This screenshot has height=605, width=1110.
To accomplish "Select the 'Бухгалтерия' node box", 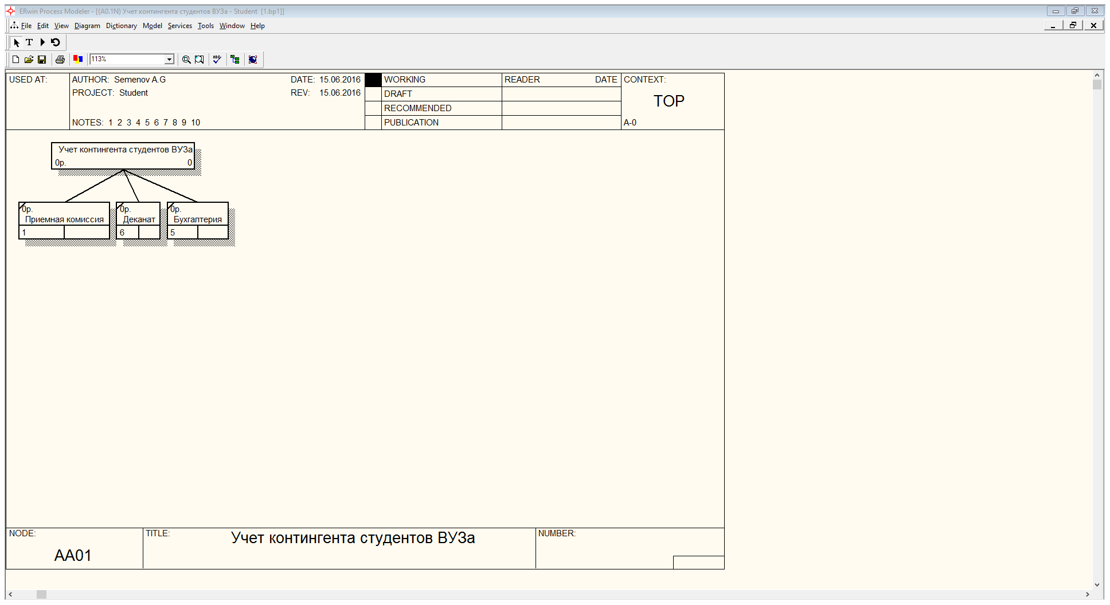I will 198,221.
